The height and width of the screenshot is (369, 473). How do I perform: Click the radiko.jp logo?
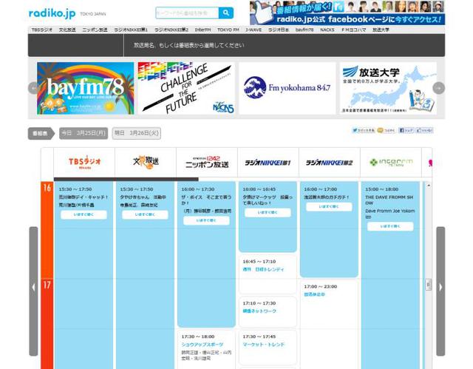point(52,13)
